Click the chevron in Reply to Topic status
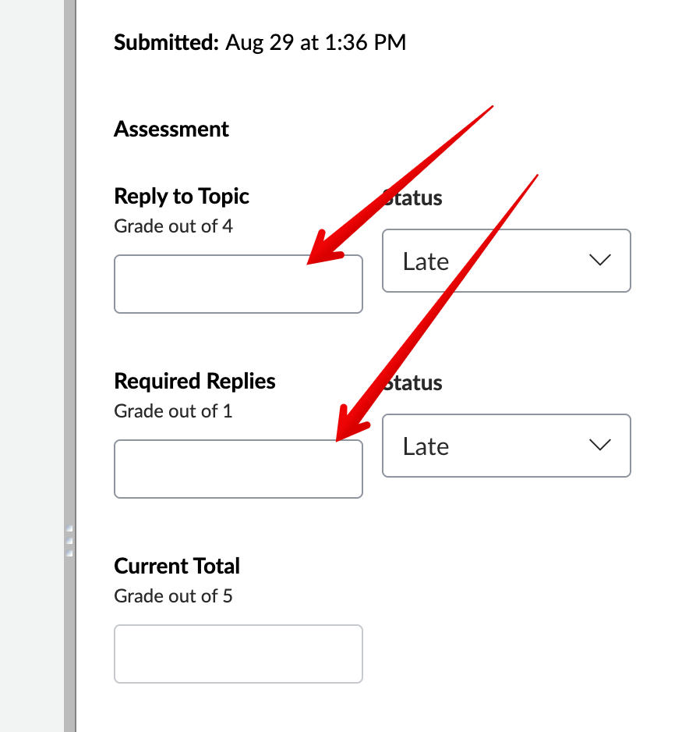 click(x=600, y=261)
